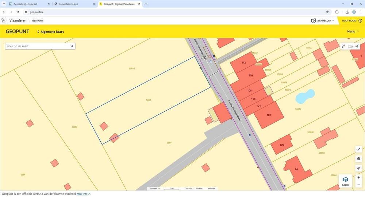Click the blue pond shape on the map
The image size is (365, 197).
pyautogui.click(x=304, y=96)
